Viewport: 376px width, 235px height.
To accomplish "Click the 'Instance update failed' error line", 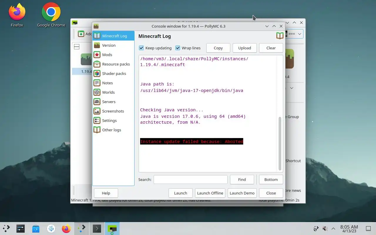I will (x=192, y=142).
